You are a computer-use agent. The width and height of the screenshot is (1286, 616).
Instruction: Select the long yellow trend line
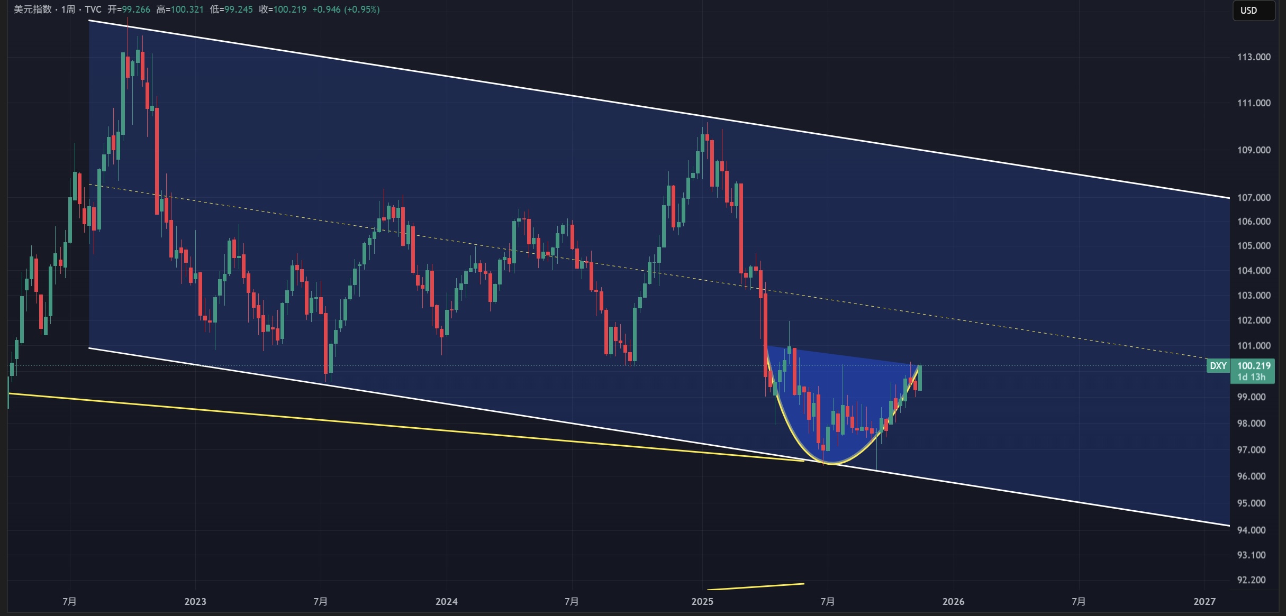(x=370, y=425)
